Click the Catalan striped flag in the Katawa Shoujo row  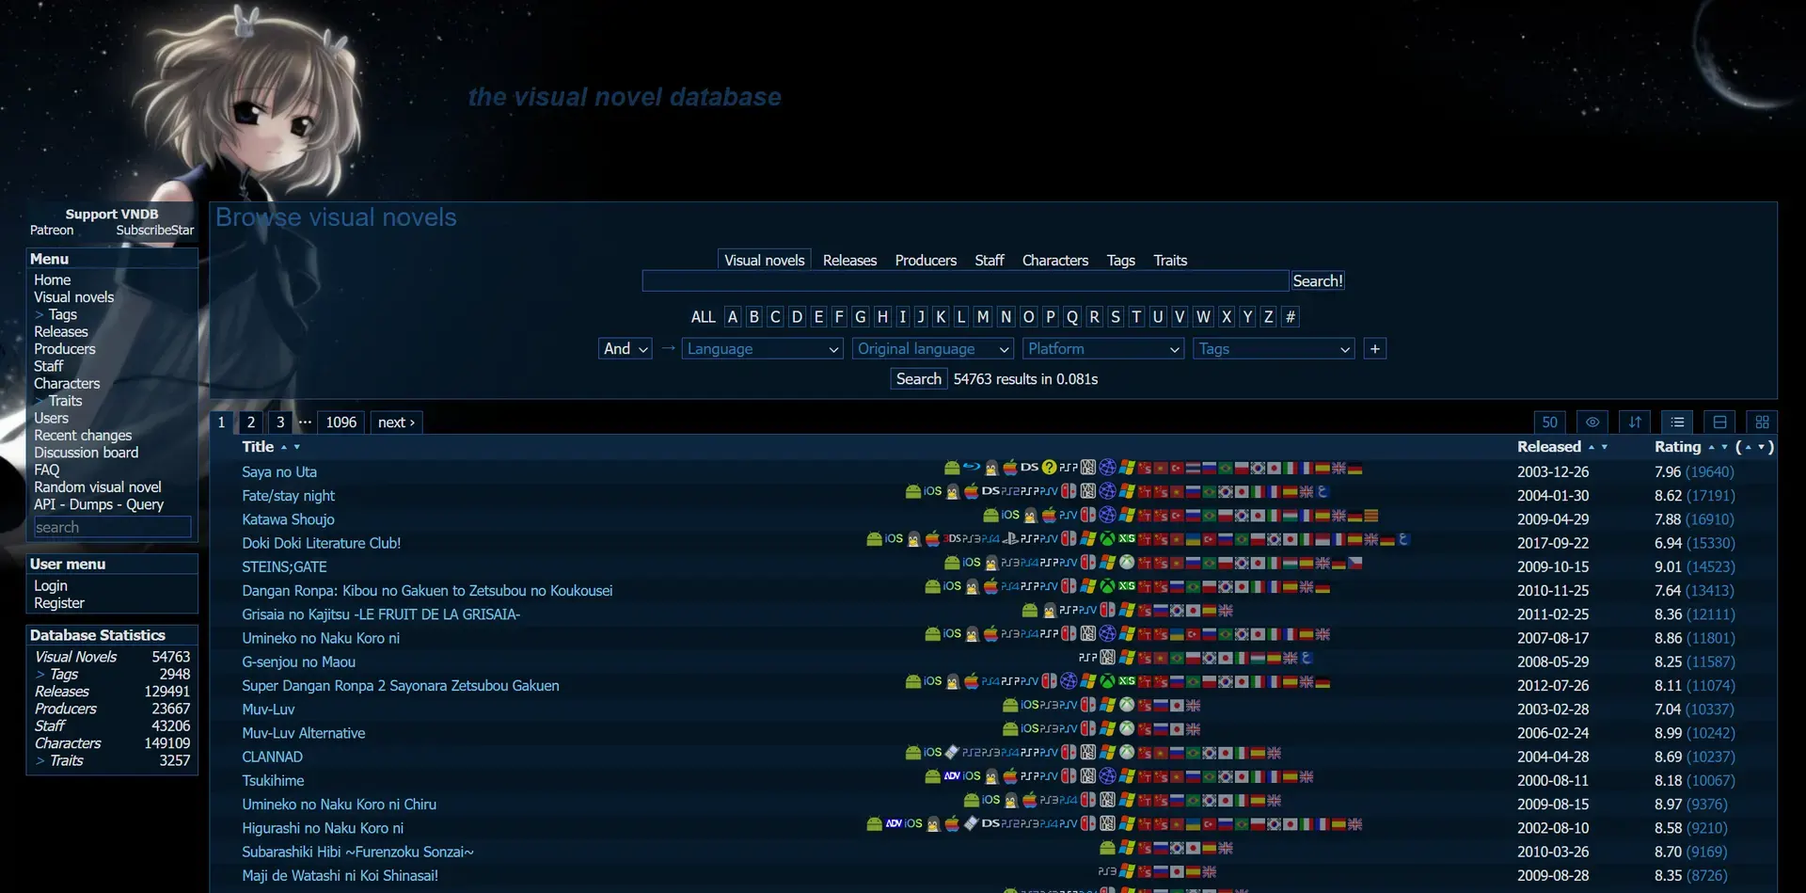coord(1371,515)
